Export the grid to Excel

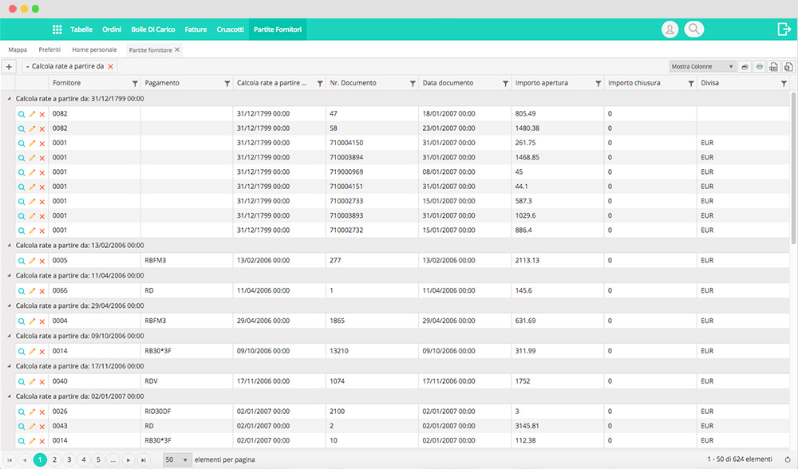[788, 67]
